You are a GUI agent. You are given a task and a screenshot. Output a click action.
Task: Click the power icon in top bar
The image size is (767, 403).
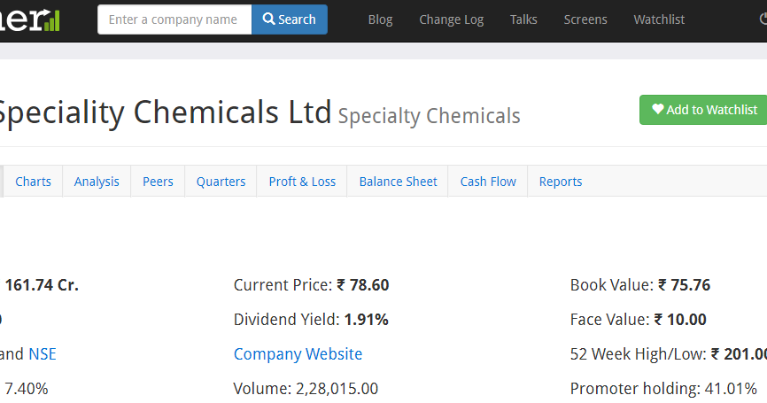click(763, 19)
